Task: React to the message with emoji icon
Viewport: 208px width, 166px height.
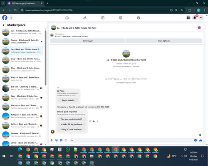Action: point(90,121)
